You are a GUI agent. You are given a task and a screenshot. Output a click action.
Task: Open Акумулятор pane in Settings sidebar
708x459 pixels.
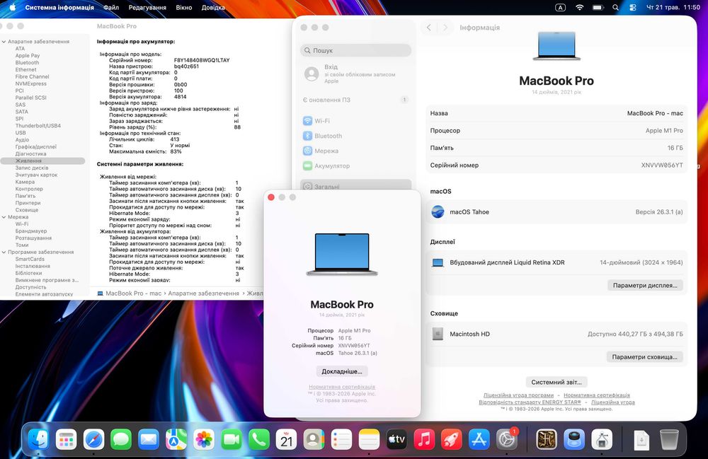[356, 165]
